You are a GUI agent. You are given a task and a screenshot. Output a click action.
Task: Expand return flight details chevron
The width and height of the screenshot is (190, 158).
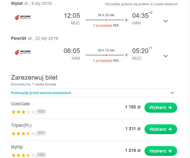[x=166, y=56]
